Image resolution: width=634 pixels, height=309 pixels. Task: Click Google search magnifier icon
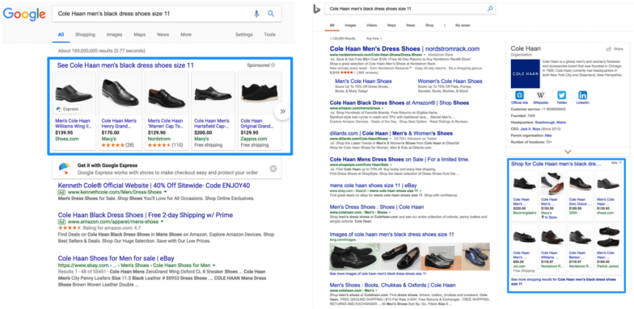point(271,14)
